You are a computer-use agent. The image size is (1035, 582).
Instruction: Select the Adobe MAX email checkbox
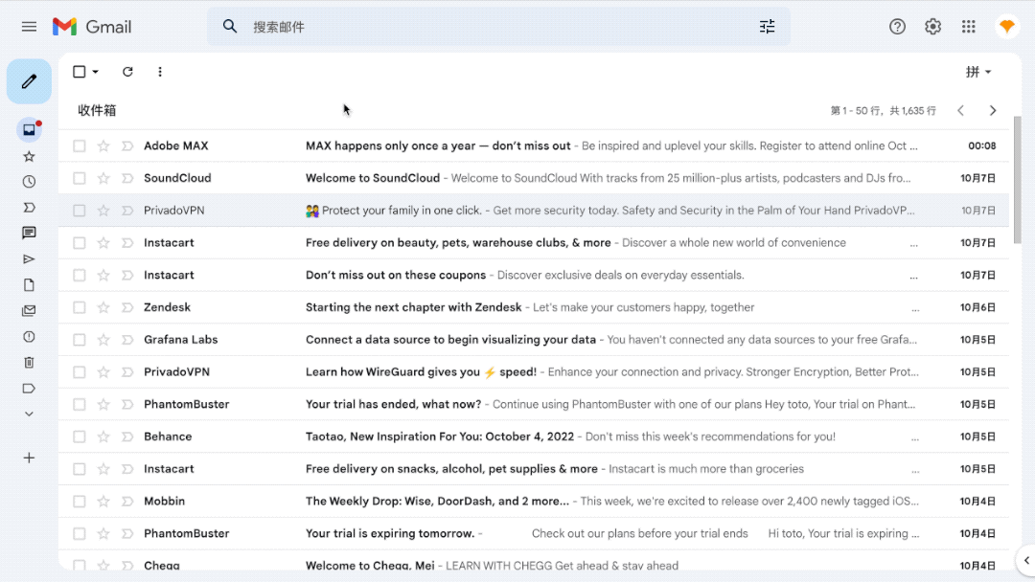(x=80, y=145)
